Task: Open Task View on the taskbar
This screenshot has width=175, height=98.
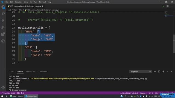Action: 7,96
